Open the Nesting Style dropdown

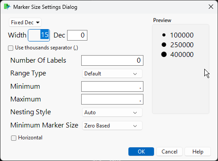112,112
